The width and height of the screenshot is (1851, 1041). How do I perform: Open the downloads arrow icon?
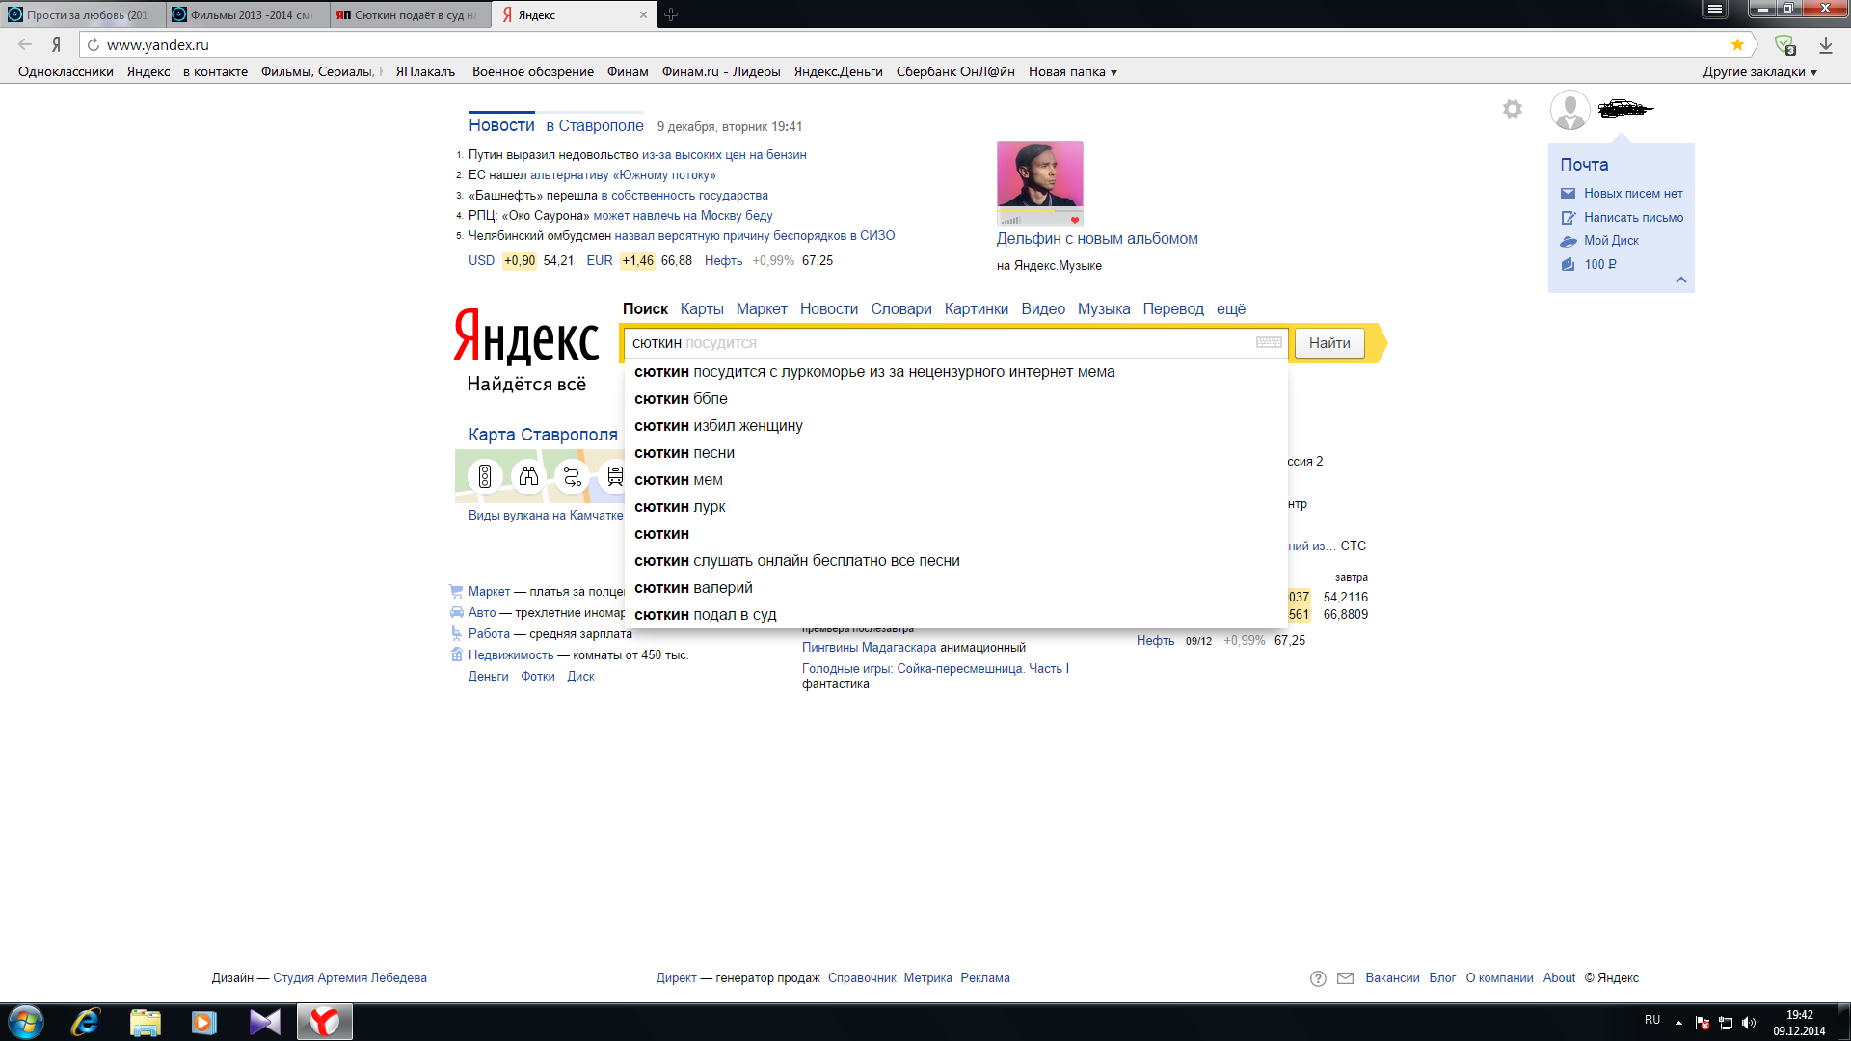coord(1826,45)
